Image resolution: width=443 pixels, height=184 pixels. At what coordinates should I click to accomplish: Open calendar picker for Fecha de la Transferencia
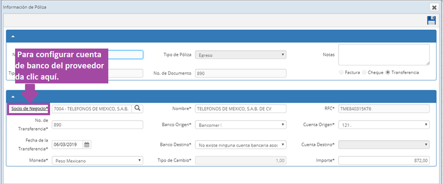coord(87,145)
